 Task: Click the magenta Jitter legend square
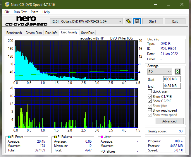(x=102, y=137)
